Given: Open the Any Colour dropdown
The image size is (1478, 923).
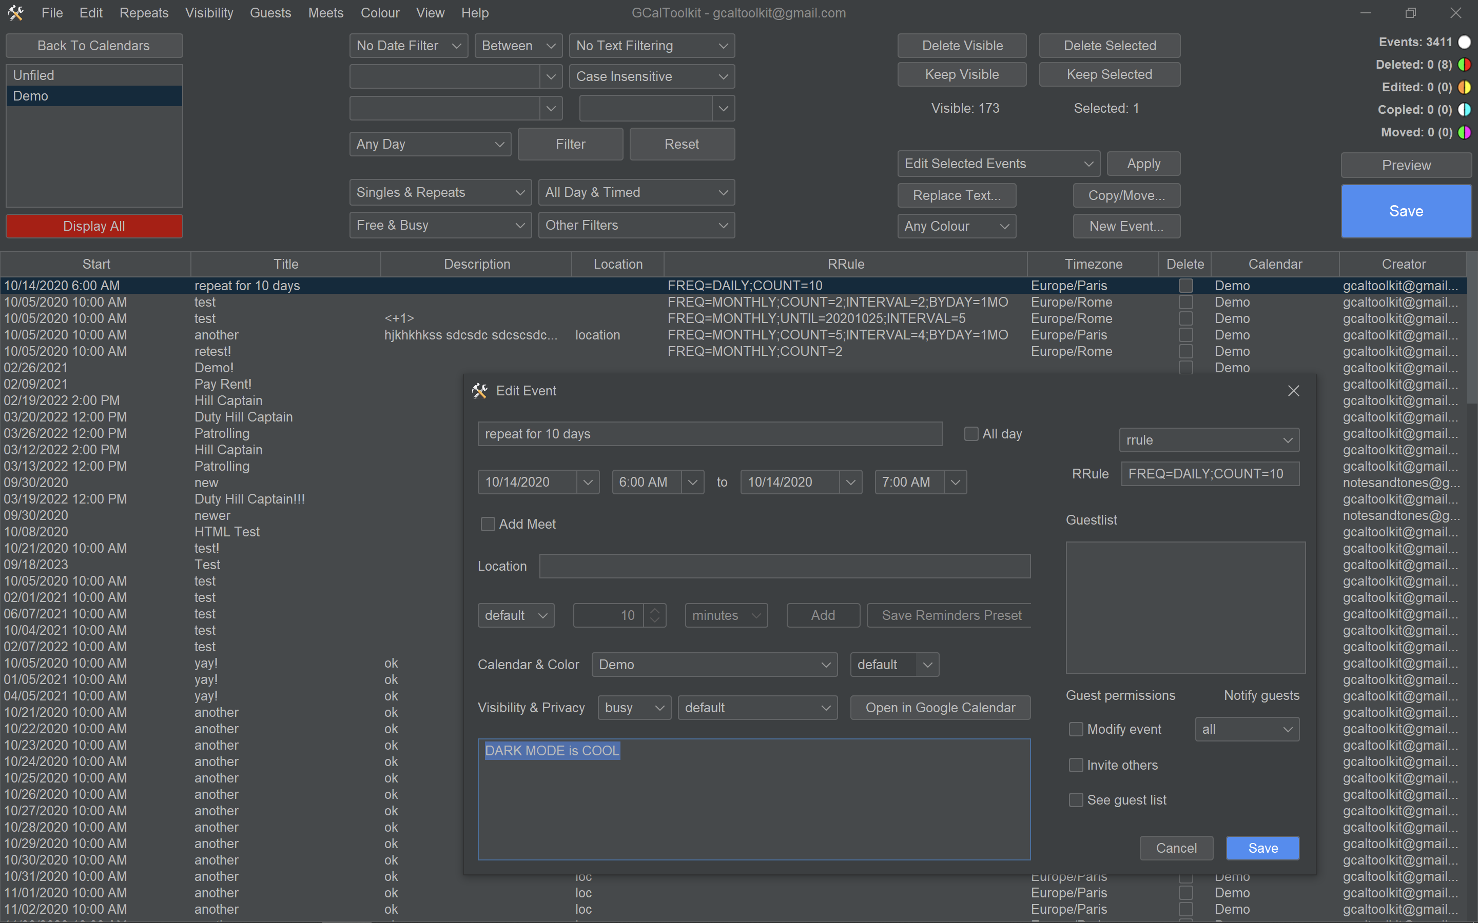Looking at the screenshot, I should (957, 227).
